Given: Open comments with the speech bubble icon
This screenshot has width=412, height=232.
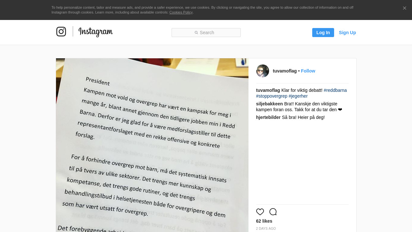Looking at the screenshot, I should point(273,212).
